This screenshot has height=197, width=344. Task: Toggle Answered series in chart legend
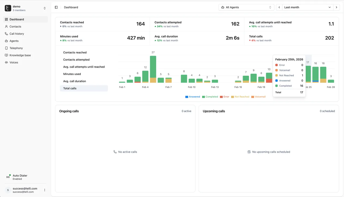pos(193,97)
